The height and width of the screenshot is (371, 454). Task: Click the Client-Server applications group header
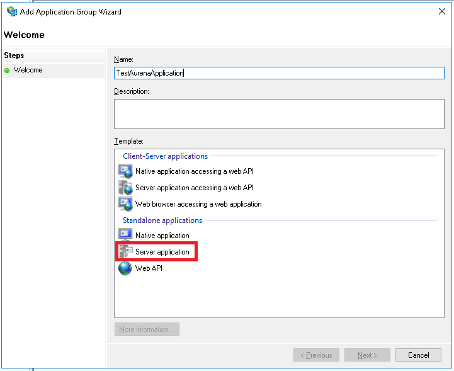[165, 156]
